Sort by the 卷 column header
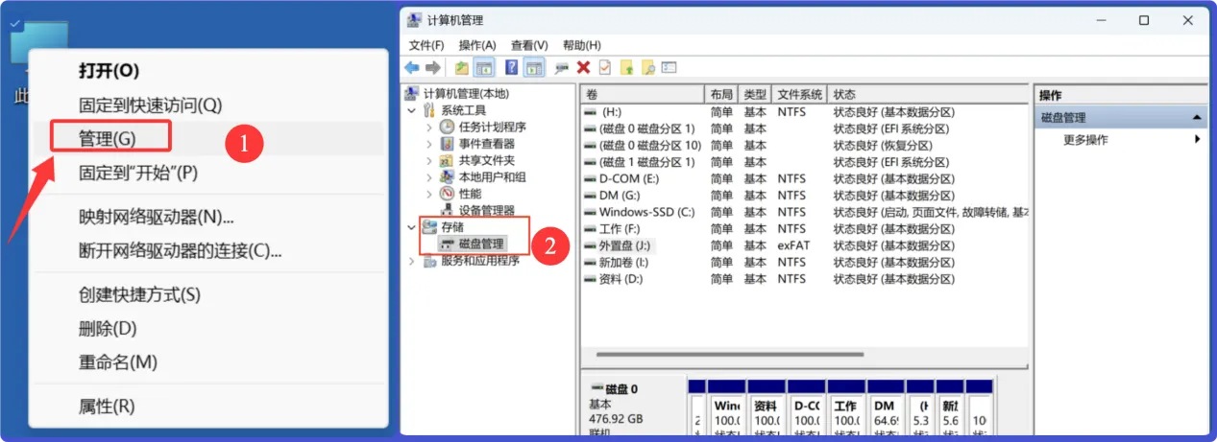 644,95
